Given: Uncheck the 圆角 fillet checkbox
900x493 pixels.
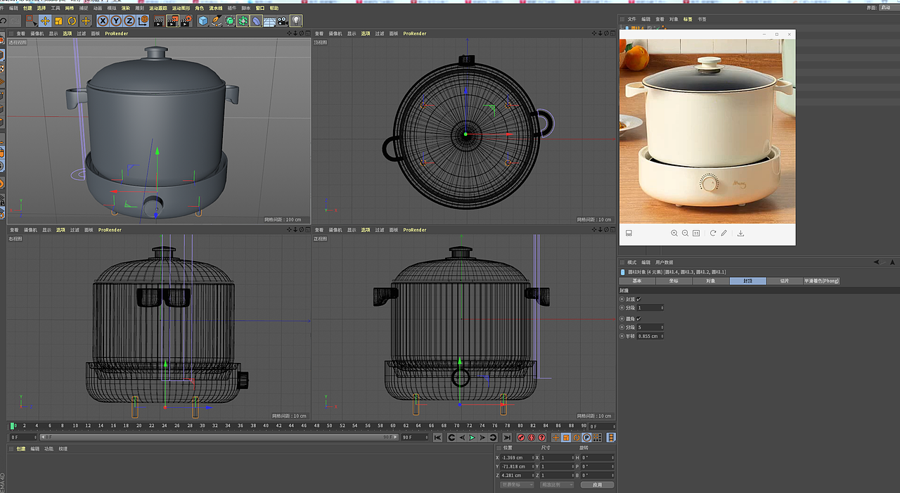Looking at the screenshot, I should click(x=638, y=319).
